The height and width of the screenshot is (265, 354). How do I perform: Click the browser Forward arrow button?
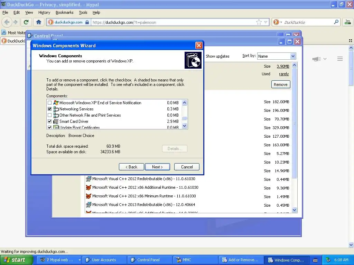click(15, 22)
